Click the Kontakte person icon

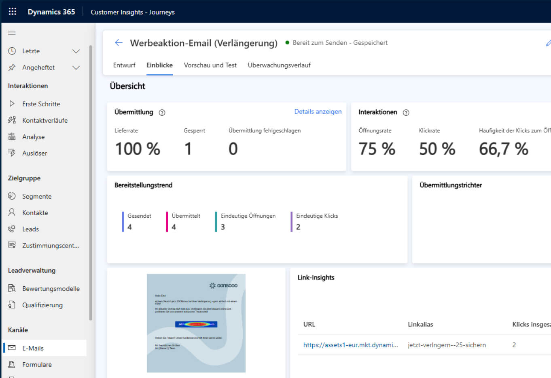click(12, 212)
